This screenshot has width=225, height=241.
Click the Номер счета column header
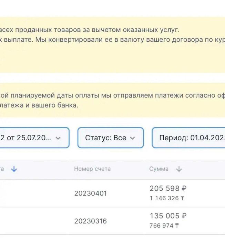[92, 169]
